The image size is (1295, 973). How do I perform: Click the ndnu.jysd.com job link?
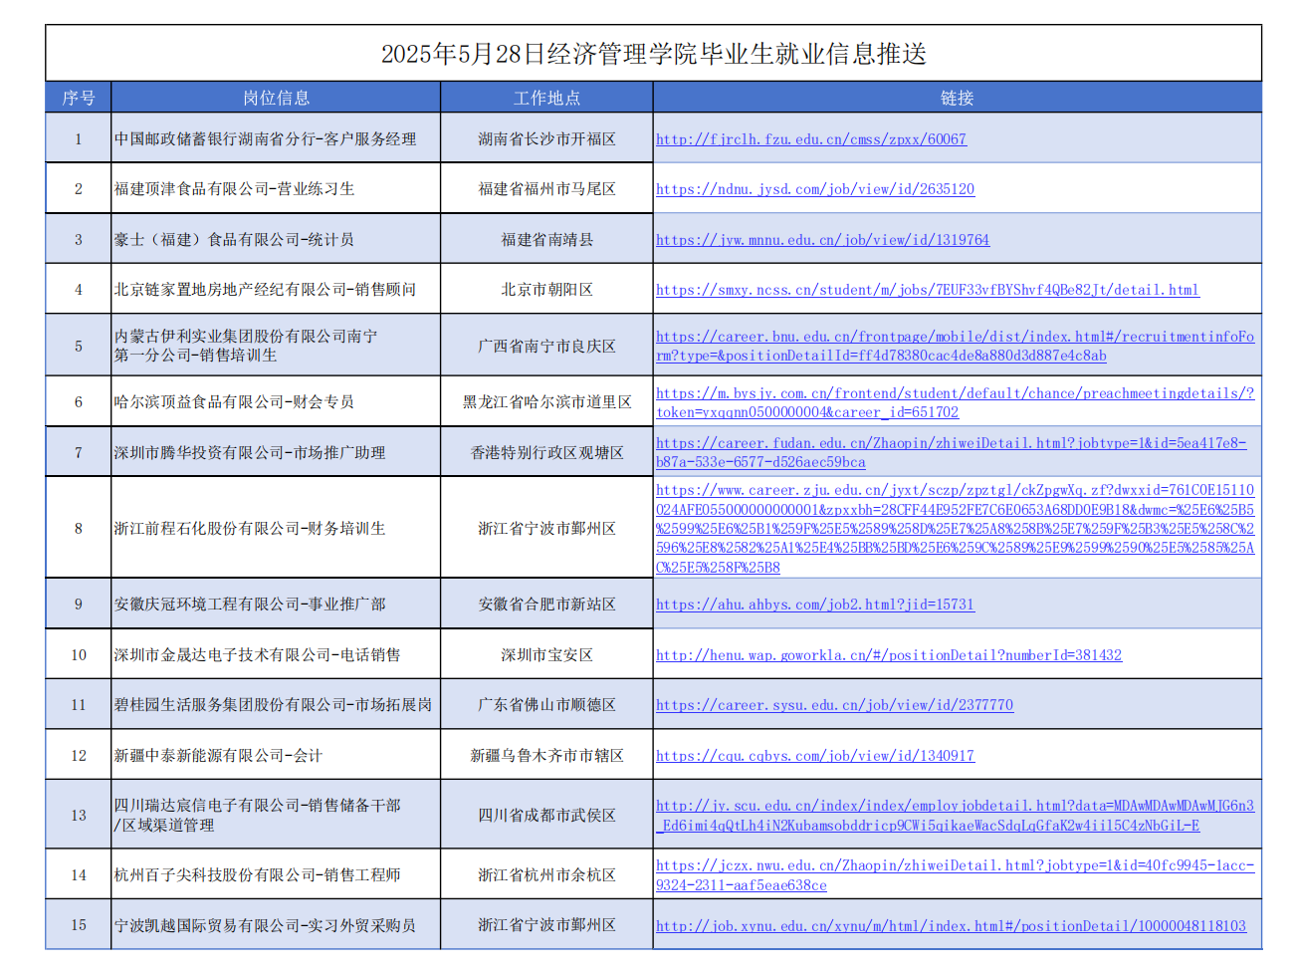click(x=814, y=189)
